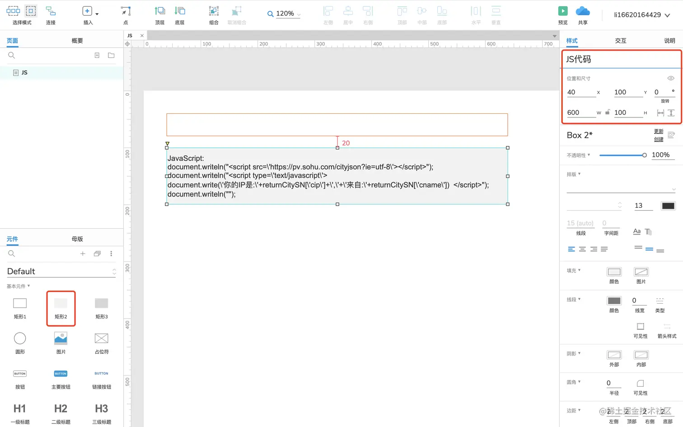Pick the 矩形1 widget
The width and height of the screenshot is (683, 427).
coord(20,308)
